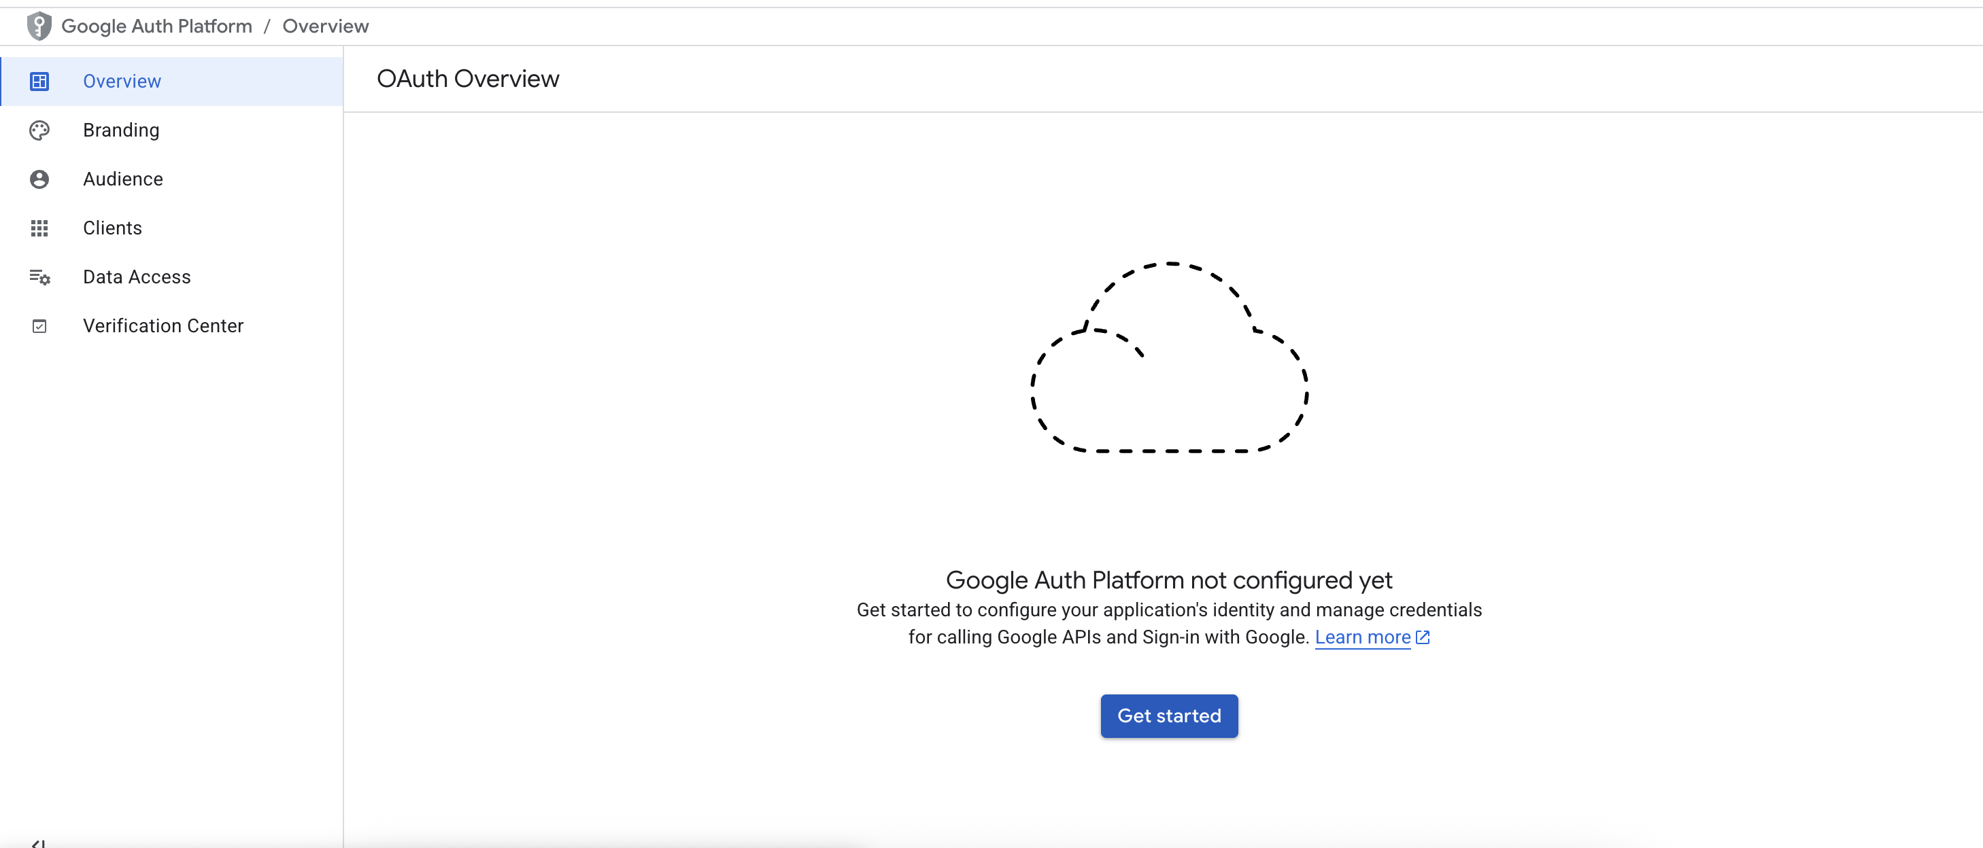Select Clients in the left navigation
The image size is (1983, 848).
coord(112,228)
